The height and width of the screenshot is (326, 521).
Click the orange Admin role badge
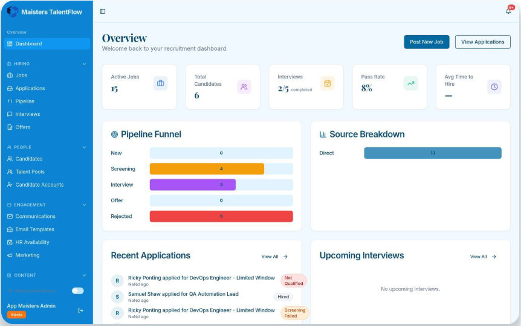16,315
